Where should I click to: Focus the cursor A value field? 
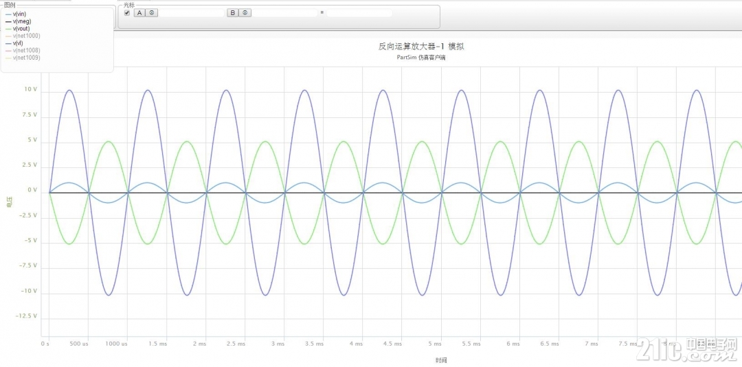[x=192, y=13]
